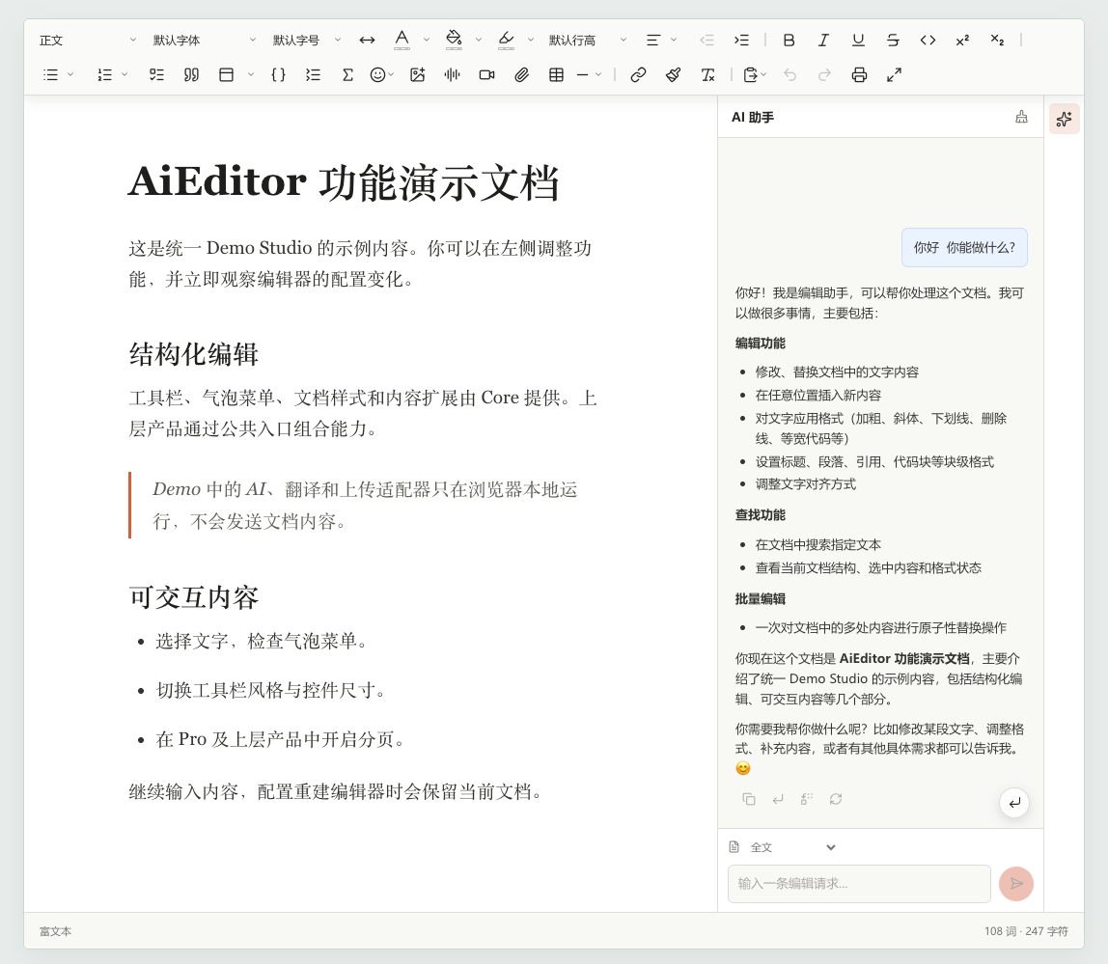
Task: Redo the last action
Action: 824,75
